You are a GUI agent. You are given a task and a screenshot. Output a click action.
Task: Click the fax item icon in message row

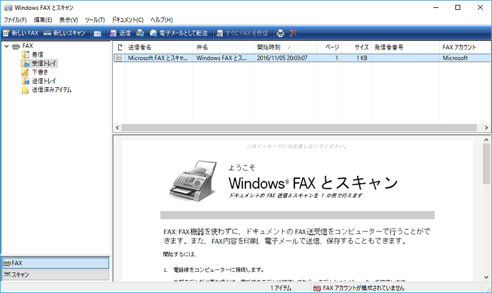[x=119, y=58]
